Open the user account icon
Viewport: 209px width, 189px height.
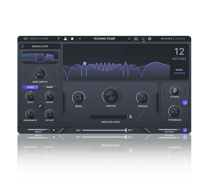pyautogui.click(x=65, y=39)
